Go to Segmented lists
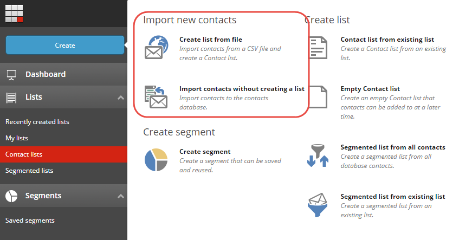 [x=29, y=171]
